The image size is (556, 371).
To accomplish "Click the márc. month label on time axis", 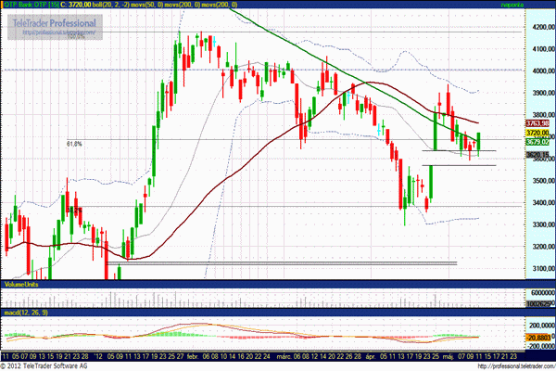I will coord(284,356).
